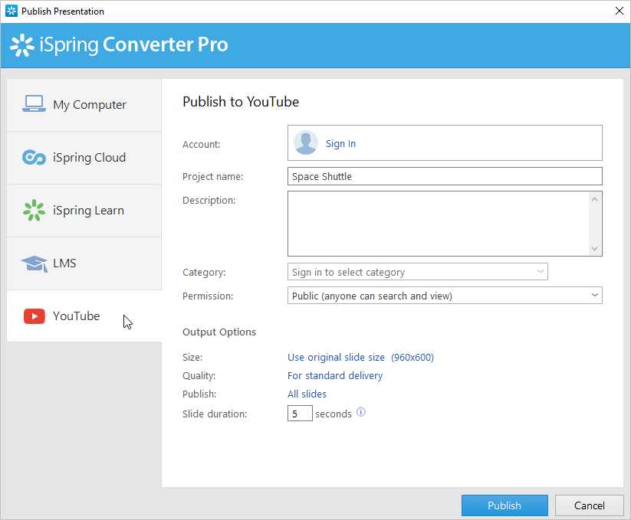Open the Category dropdown
The height and width of the screenshot is (520, 631).
click(417, 272)
